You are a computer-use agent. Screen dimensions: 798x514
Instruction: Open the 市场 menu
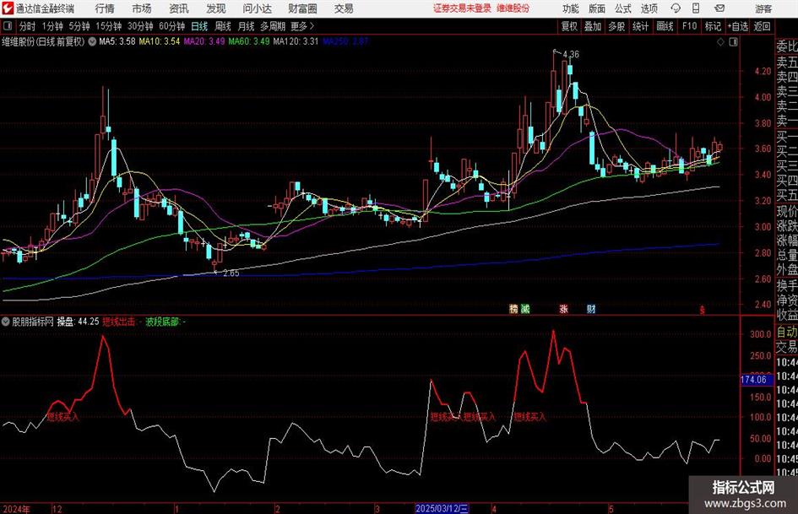click(x=142, y=8)
